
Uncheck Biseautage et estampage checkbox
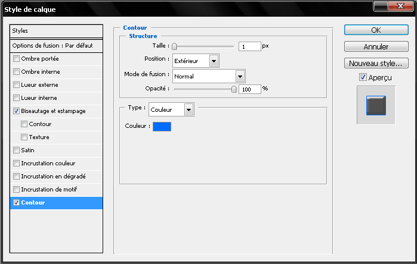click(x=16, y=111)
